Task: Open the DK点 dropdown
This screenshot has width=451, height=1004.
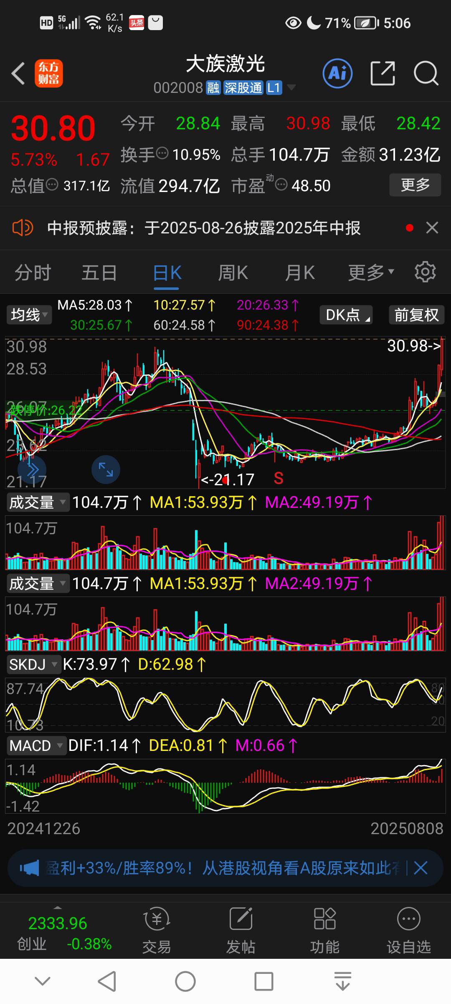Action: click(x=346, y=315)
